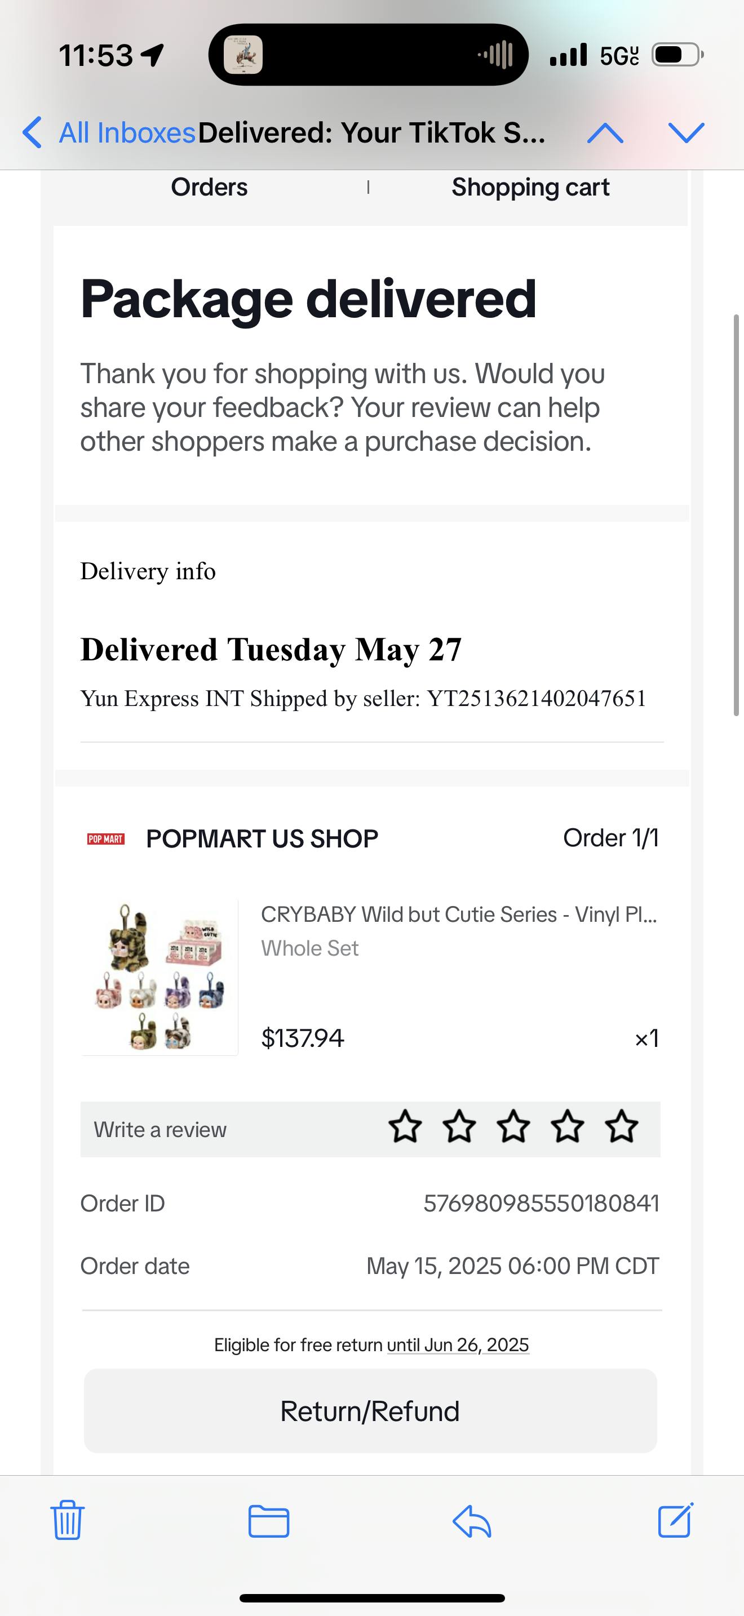Viewport: 744px width, 1616px height.
Task: Tap the audio waveform indicator
Action: (495, 55)
